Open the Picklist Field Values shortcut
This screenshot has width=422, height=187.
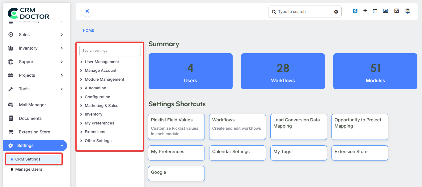(176, 127)
